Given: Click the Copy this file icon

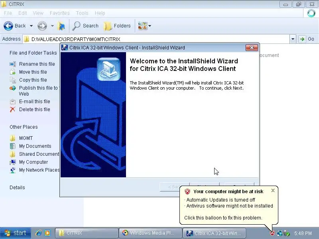Looking at the screenshot, I should pyautogui.click(x=13, y=80).
